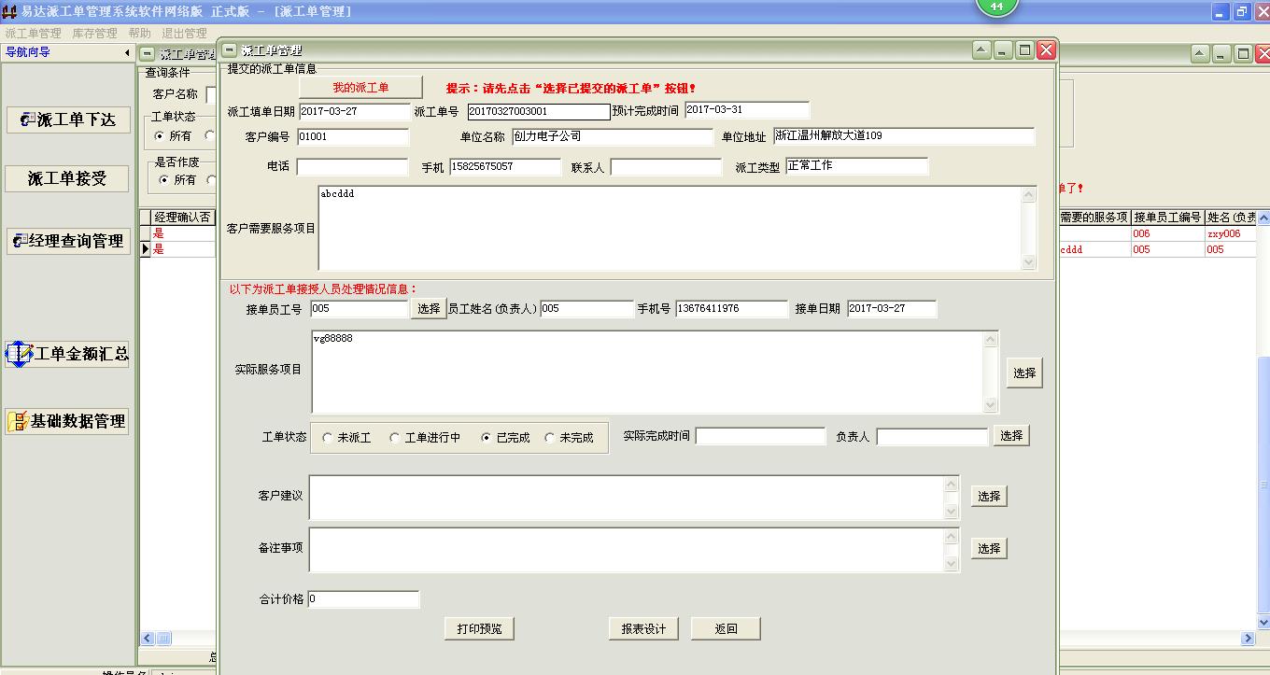Screen dimensions: 1270x675
Task: Select the grid cell showing zxy006
Action: point(1231,234)
